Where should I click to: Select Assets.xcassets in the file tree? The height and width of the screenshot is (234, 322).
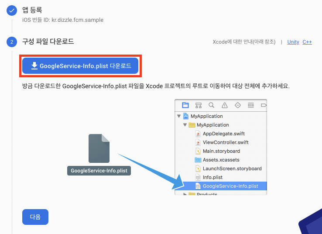tap(221, 160)
